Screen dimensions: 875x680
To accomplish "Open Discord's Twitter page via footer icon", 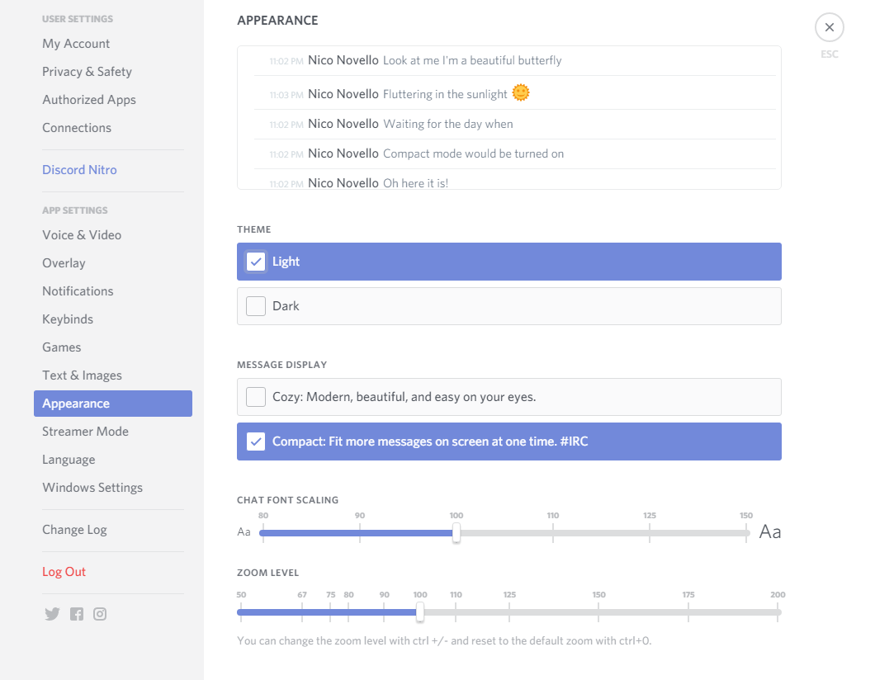I will tap(52, 614).
